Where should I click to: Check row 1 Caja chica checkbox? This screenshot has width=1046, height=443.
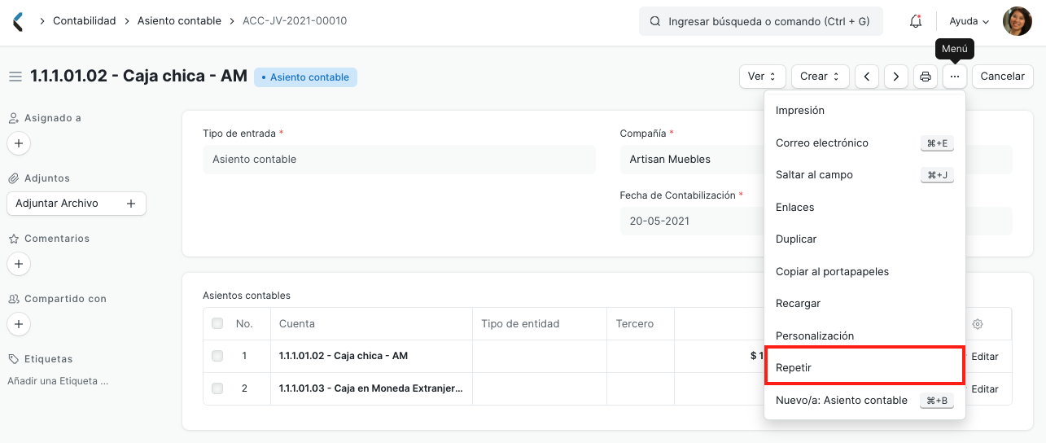click(217, 356)
